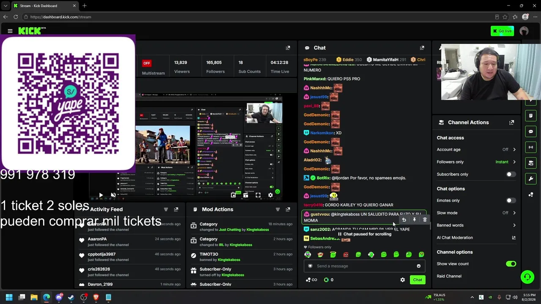Pop out the Activity Feed panel

pos(176,209)
